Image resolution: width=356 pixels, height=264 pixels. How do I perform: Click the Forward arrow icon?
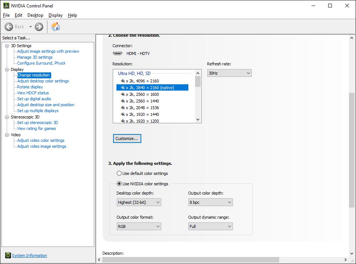[x=39, y=27]
